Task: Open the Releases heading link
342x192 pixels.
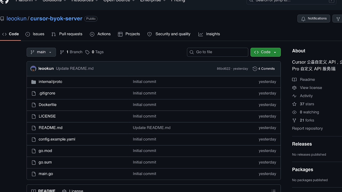Action: coord(302,144)
